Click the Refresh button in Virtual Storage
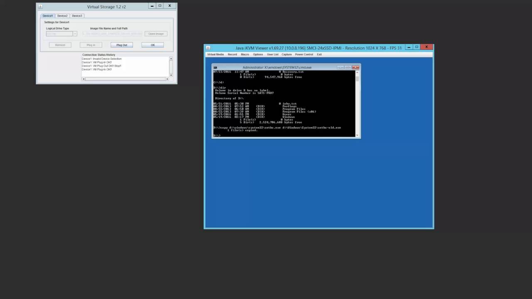Screen dimensions: 532x299 point(60,45)
